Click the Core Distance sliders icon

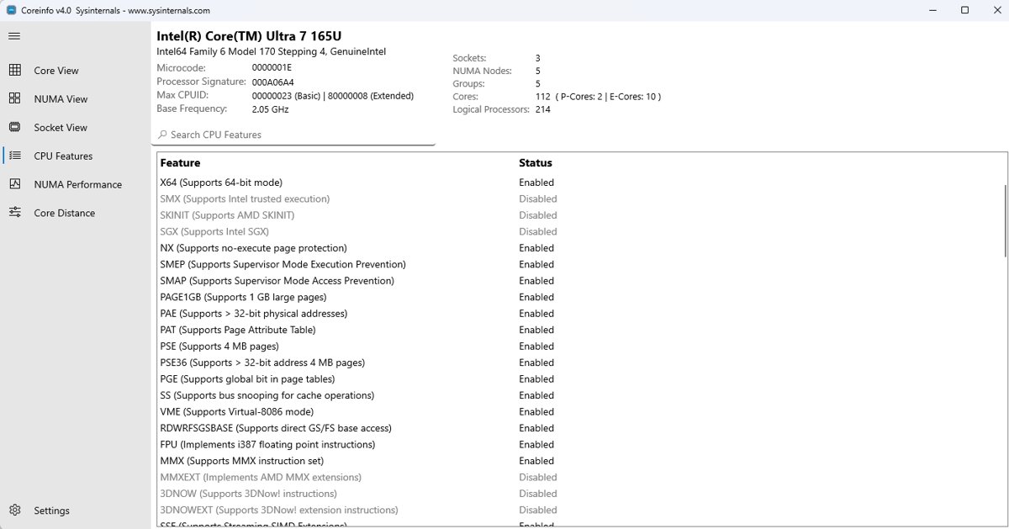pos(14,213)
